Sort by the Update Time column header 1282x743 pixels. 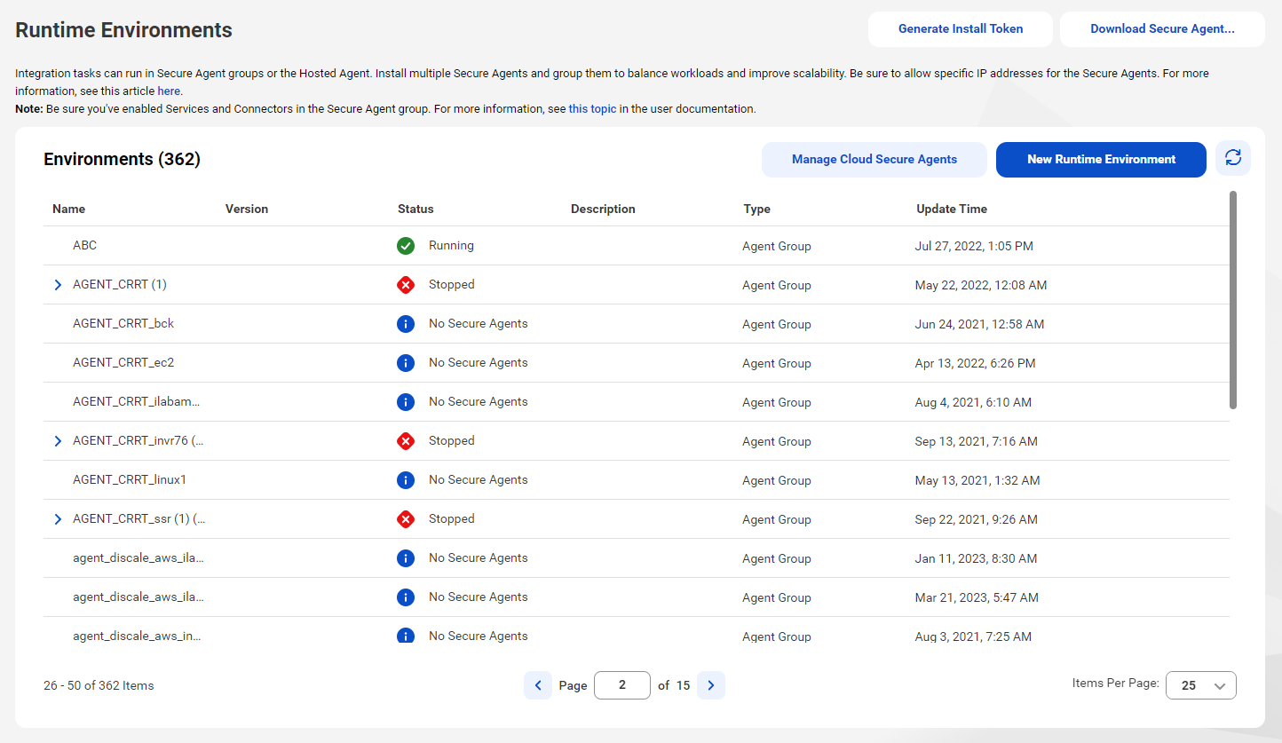click(x=952, y=209)
